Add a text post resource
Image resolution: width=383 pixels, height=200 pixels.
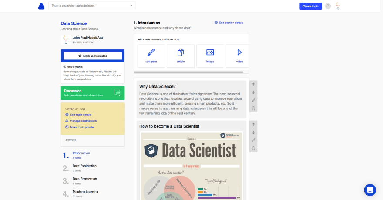(x=151, y=56)
